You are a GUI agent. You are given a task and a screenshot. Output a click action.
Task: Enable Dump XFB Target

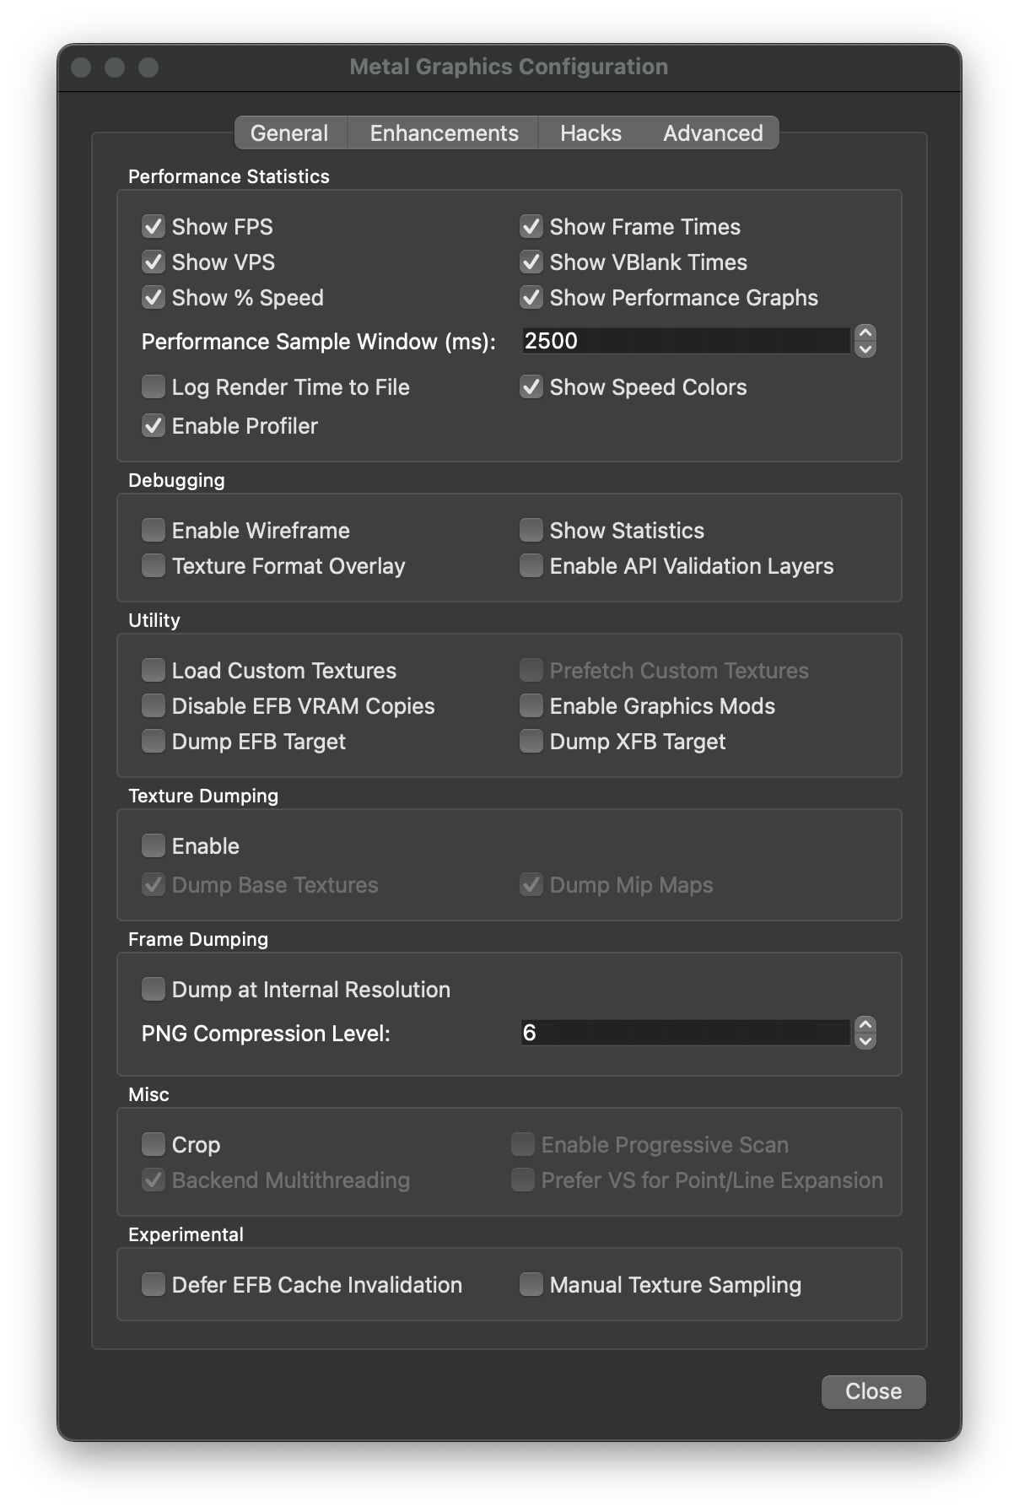point(531,742)
